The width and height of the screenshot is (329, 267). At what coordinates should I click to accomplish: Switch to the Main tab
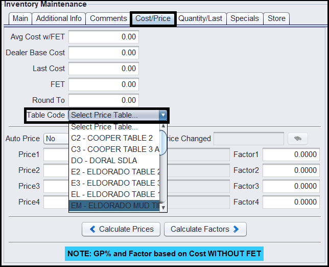click(x=20, y=18)
